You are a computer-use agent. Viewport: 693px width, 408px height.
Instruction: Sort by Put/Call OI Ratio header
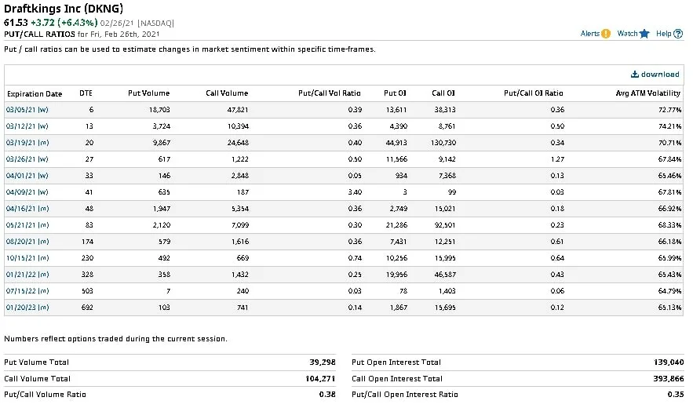coord(534,93)
